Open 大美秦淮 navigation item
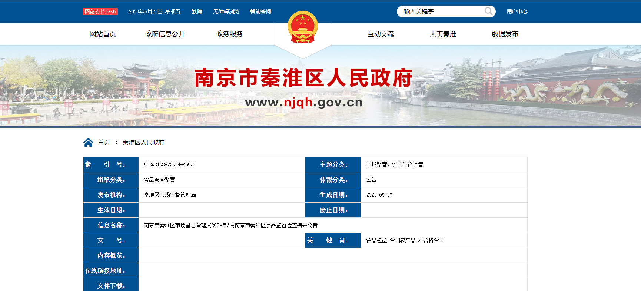Viewport: 641px width, 291px height. click(x=443, y=34)
